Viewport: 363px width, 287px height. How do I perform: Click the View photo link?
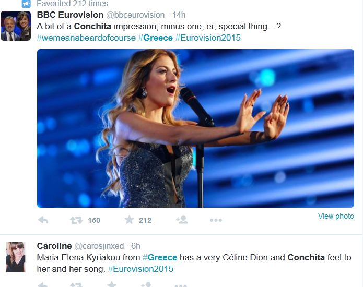(x=336, y=216)
